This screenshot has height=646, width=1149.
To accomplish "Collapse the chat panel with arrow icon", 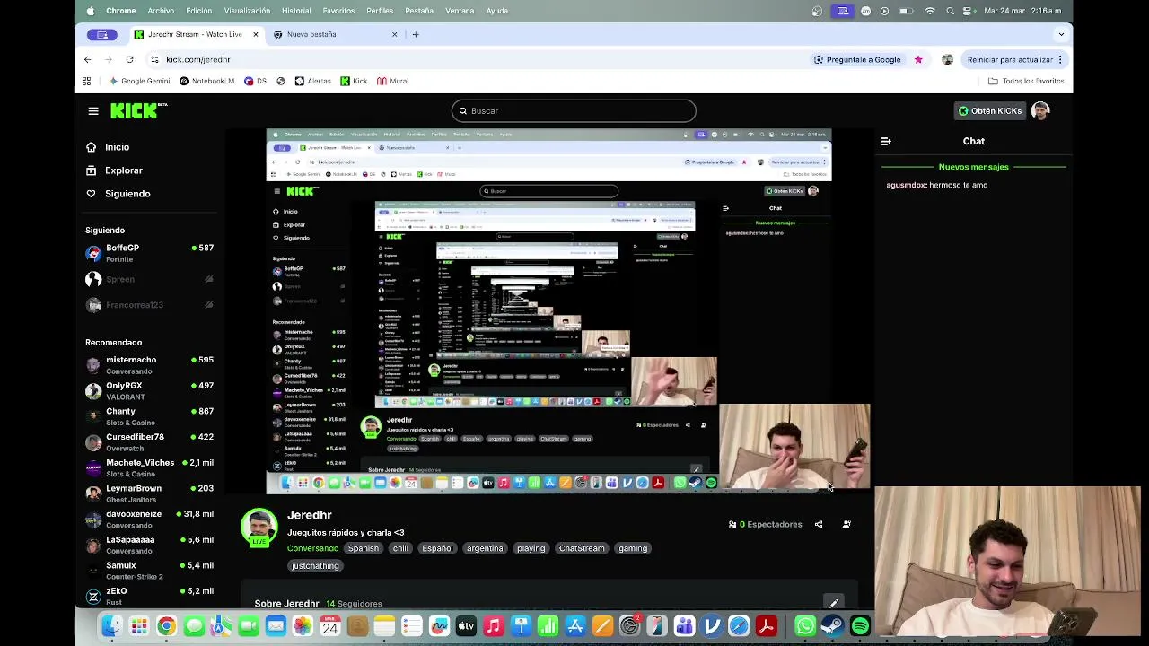I will [x=886, y=141].
